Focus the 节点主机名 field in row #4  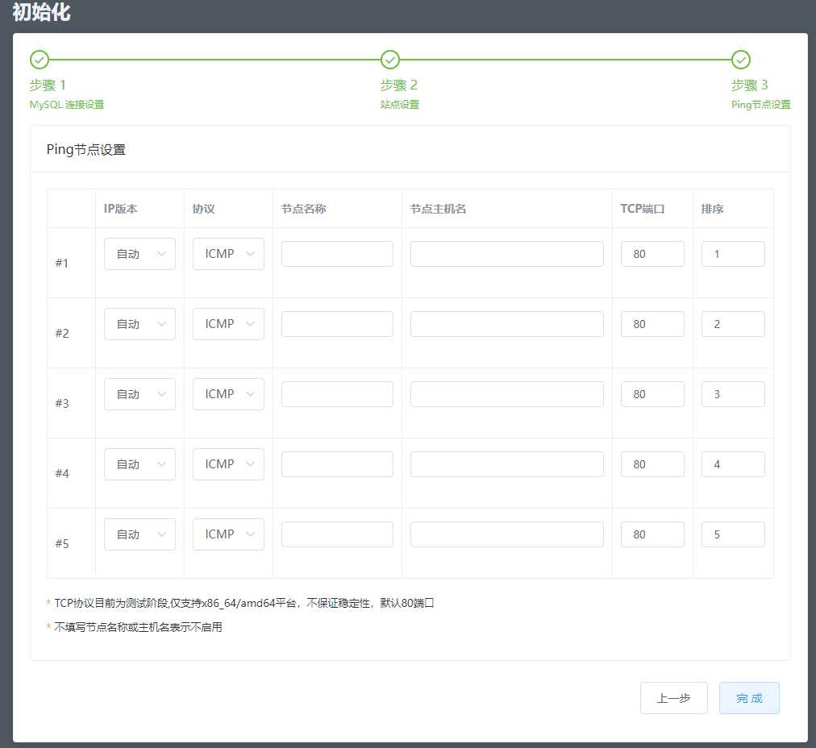point(506,464)
